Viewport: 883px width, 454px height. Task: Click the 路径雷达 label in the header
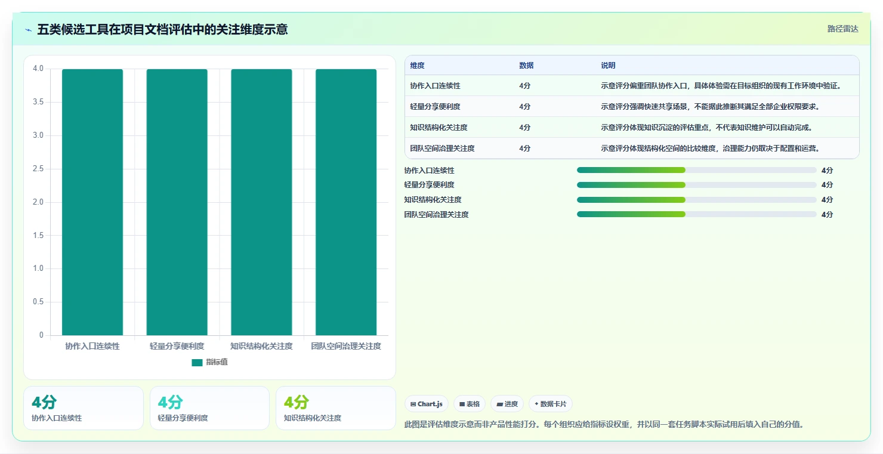(842, 29)
